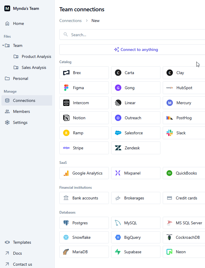Open the Contact us link
This screenshot has height=268, width=205.
click(27, 264)
